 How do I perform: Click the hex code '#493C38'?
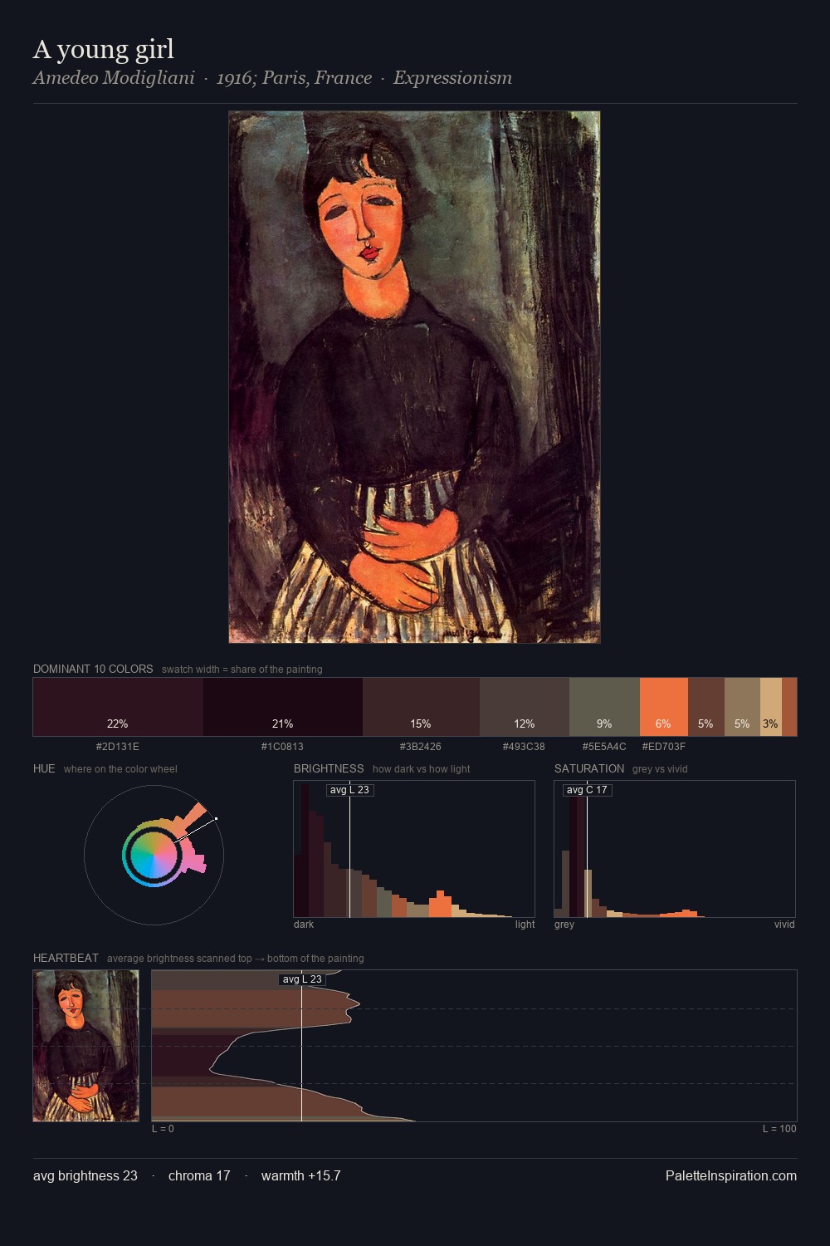coord(524,747)
